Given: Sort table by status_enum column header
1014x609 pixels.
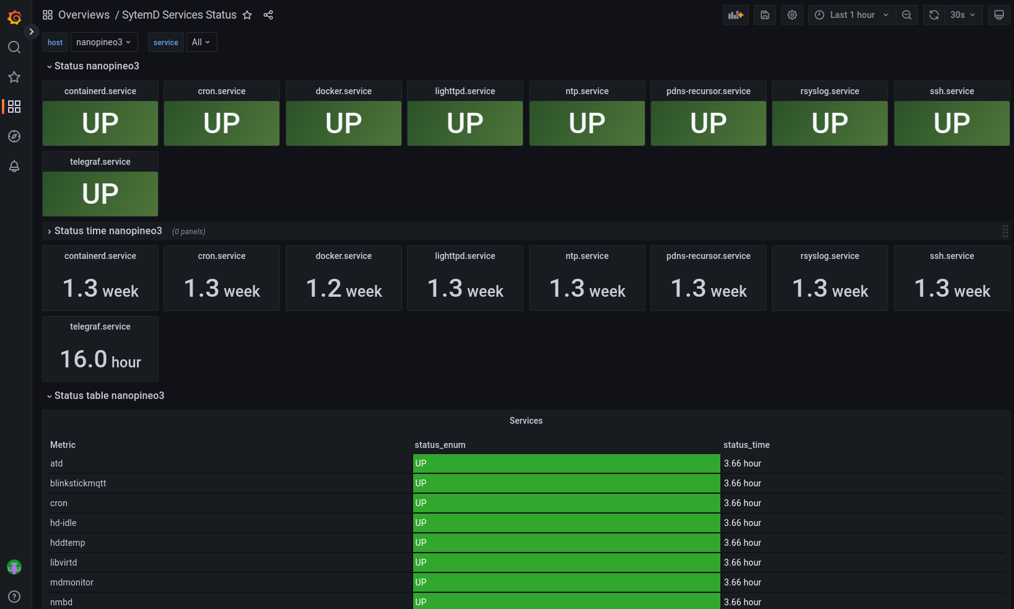Looking at the screenshot, I should click(x=440, y=445).
